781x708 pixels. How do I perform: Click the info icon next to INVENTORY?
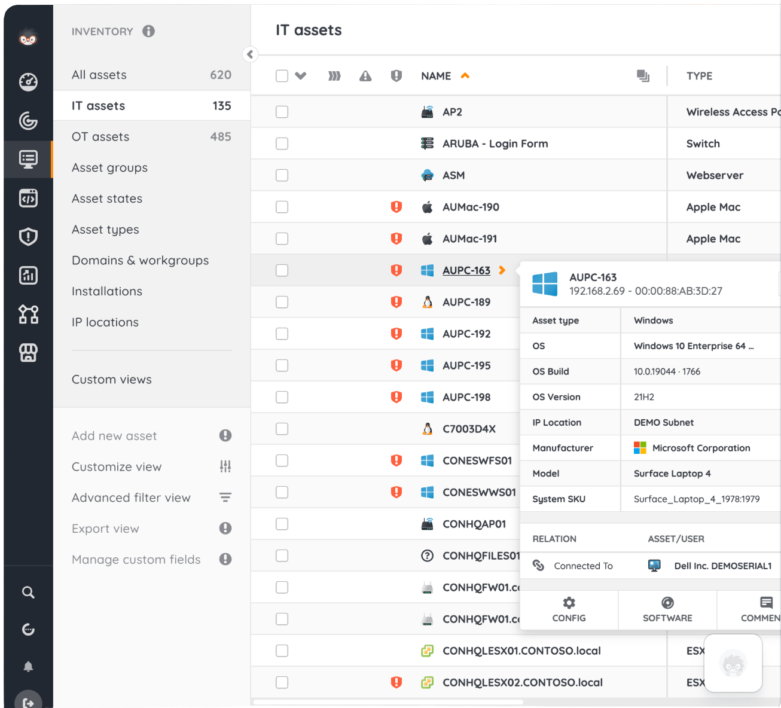[149, 31]
